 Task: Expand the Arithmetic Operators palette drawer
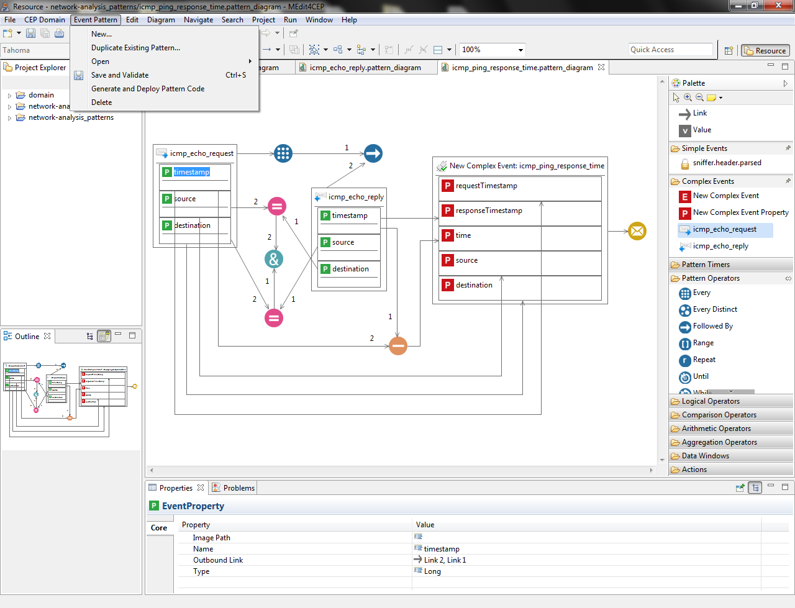(x=731, y=429)
